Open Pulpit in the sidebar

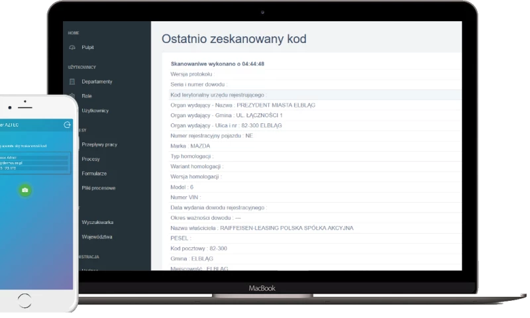87,47
